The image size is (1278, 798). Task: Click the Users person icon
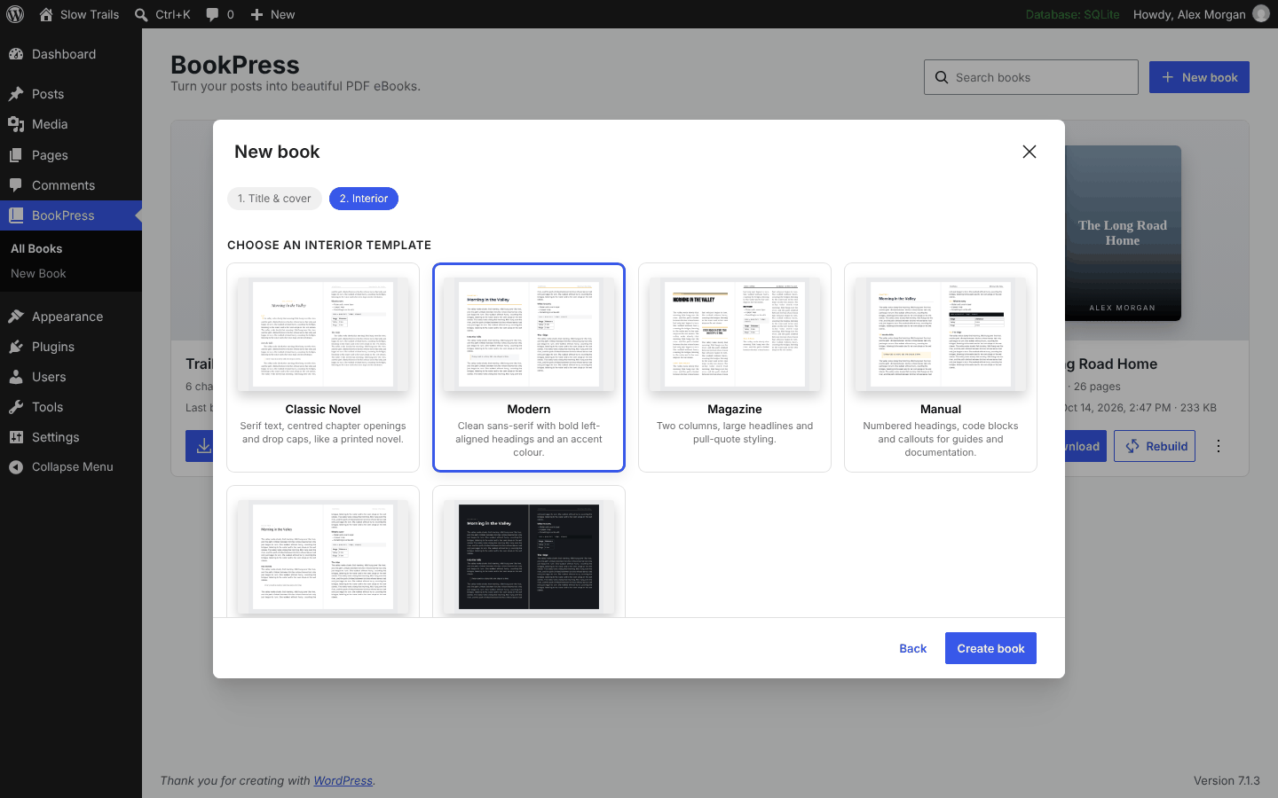tap(16, 377)
